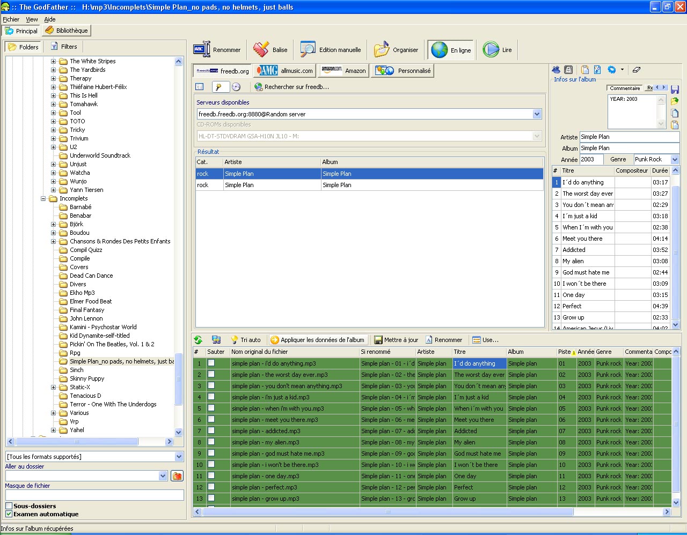Click the eraser icon in album info toolbar
687x535 pixels.
637,70
